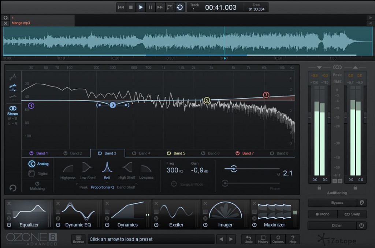This screenshot has width=375, height=248.
Task: Toggle loop playback icon
Action: tap(179, 7)
